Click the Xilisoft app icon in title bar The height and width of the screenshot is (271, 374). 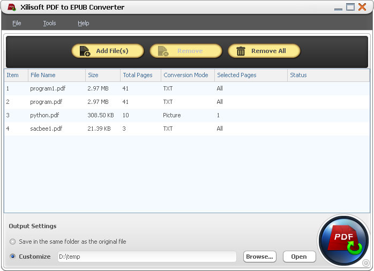12,7
